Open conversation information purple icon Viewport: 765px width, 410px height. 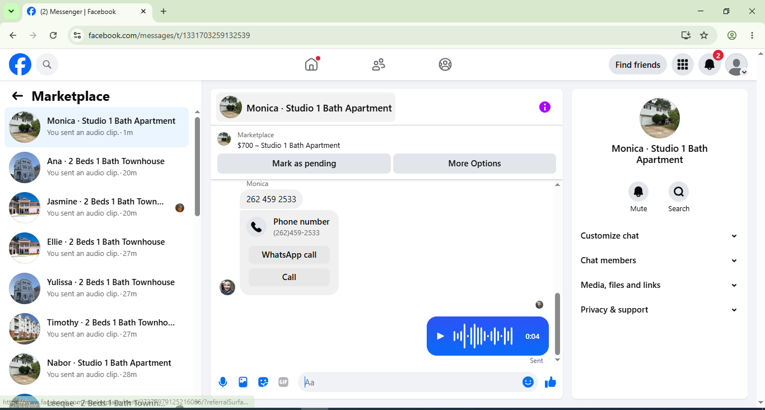tap(545, 107)
